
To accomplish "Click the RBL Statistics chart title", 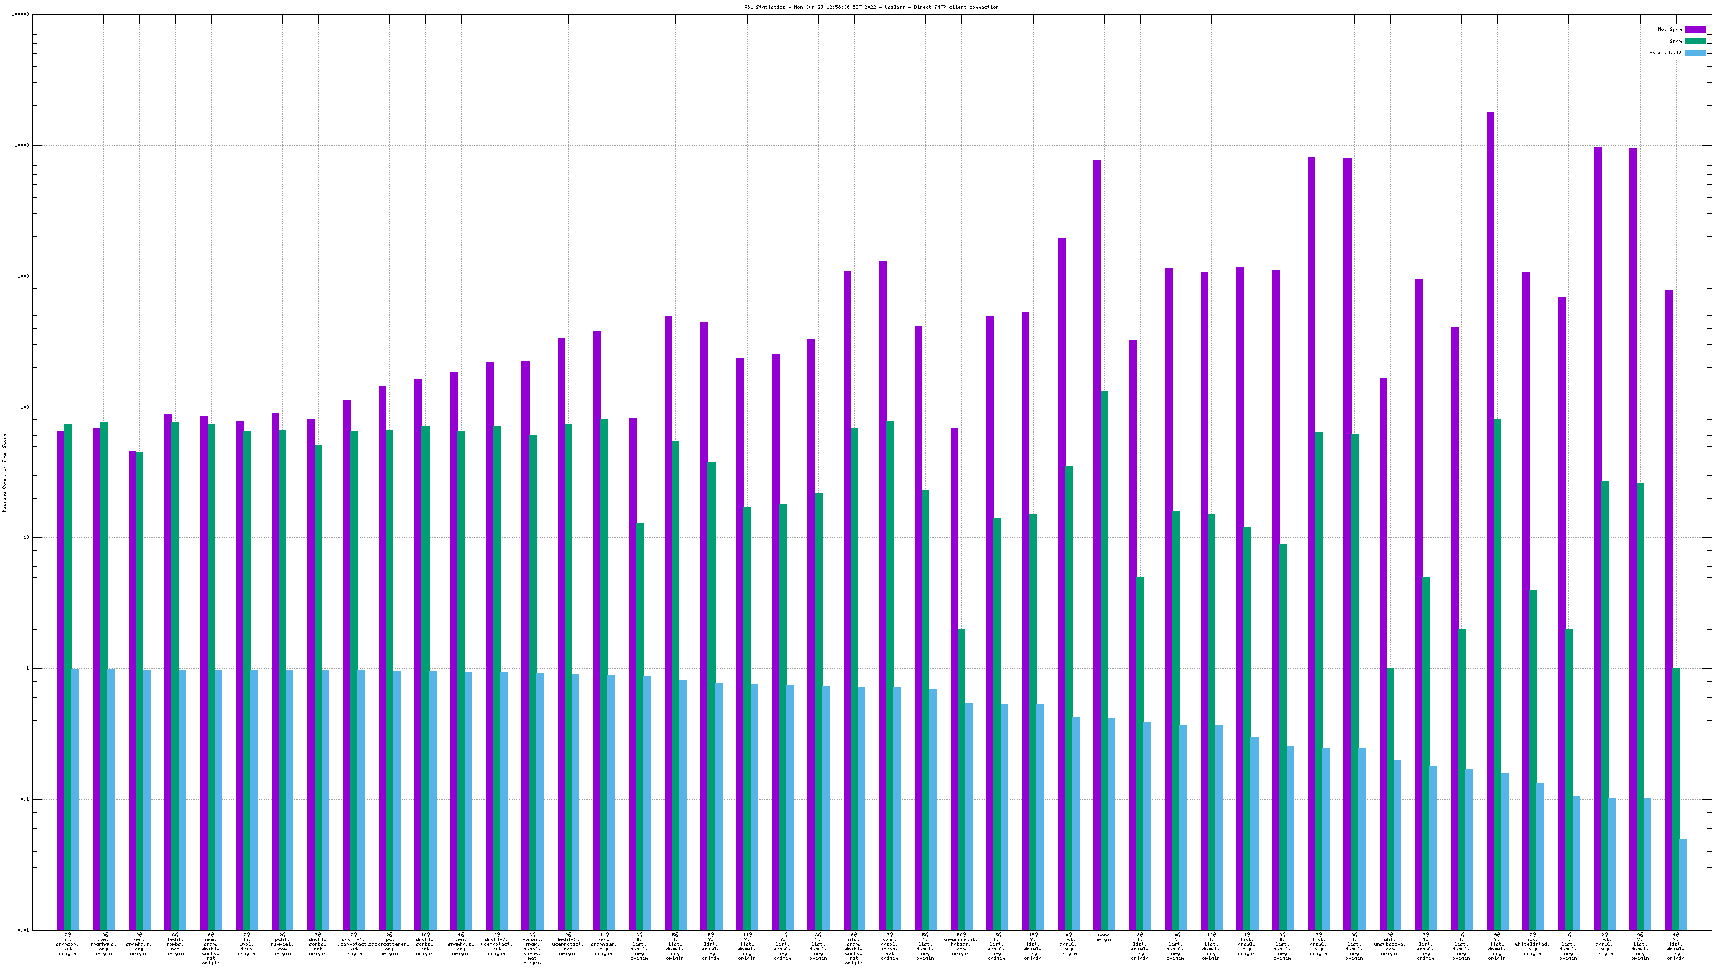I will (x=871, y=8).
